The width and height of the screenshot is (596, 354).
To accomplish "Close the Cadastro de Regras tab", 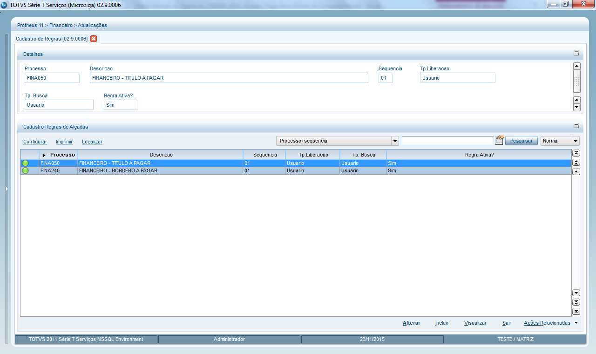I will click(x=94, y=39).
